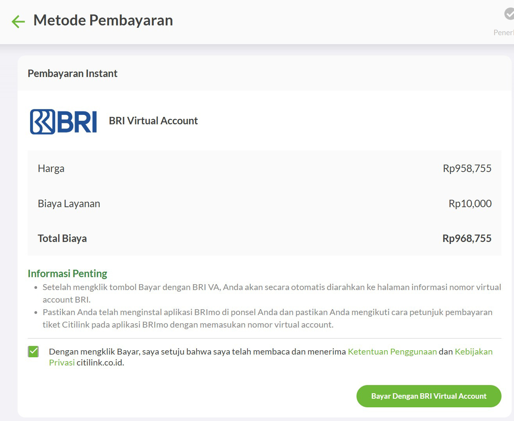Click the Metode Pembayaran page title
The image size is (514, 421).
(103, 20)
